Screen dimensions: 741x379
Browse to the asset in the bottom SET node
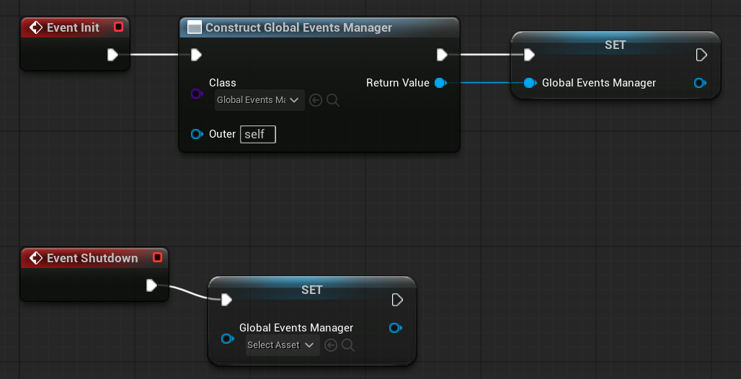[348, 345]
